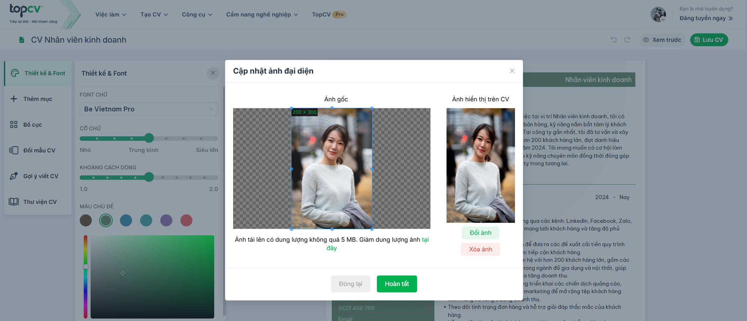Click inside the green color picker area
Image resolution: width=747 pixels, height=321 pixels.
[152, 276]
